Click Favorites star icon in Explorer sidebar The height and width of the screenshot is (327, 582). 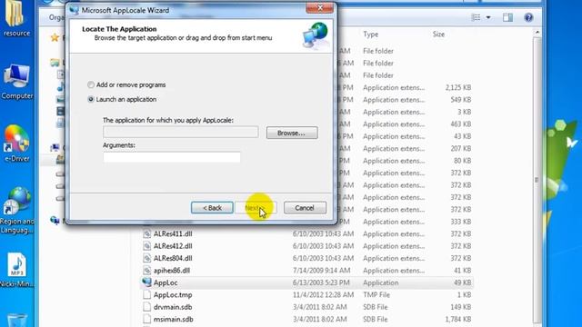[55, 37]
